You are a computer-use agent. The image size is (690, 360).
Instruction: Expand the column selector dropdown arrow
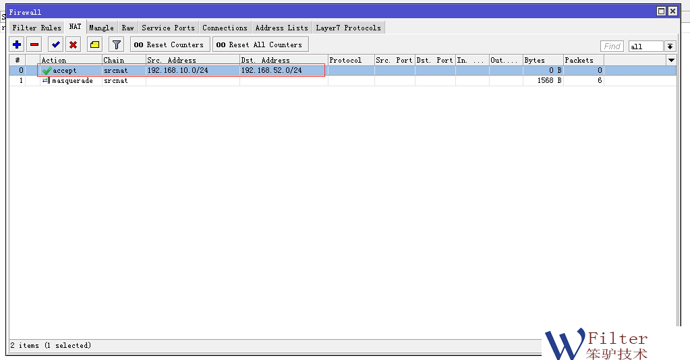pos(671,60)
